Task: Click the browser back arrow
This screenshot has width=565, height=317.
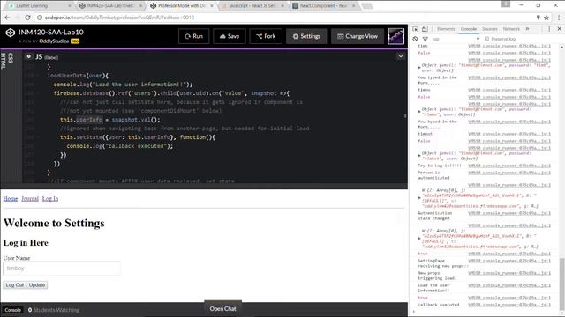Action: (7, 18)
